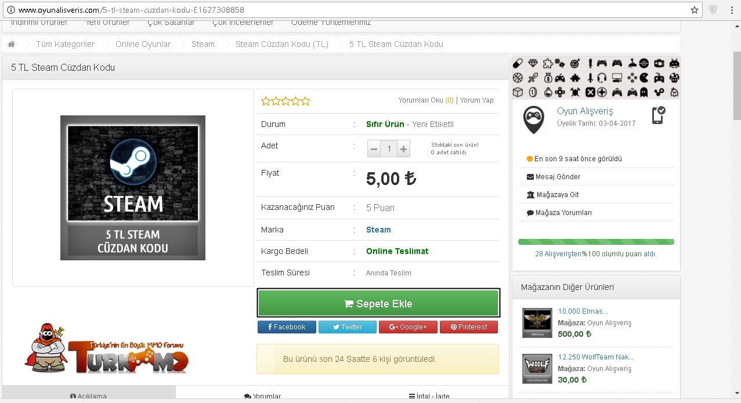Rate the product with the first star
This screenshot has width=741, height=403.
pyautogui.click(x=266, y=101)
